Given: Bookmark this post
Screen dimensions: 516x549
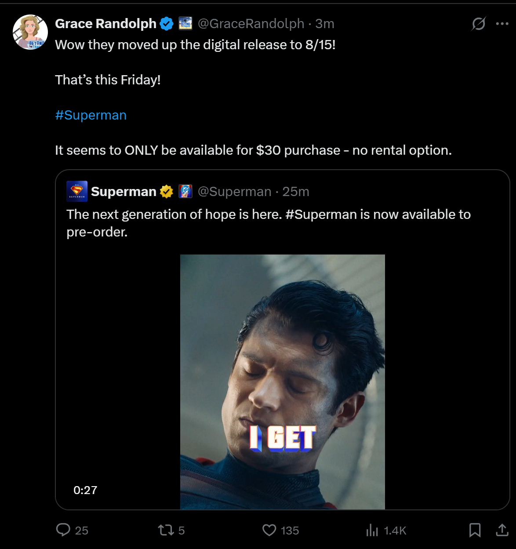Looking at the screenshot, I should [x=475, y=530].
